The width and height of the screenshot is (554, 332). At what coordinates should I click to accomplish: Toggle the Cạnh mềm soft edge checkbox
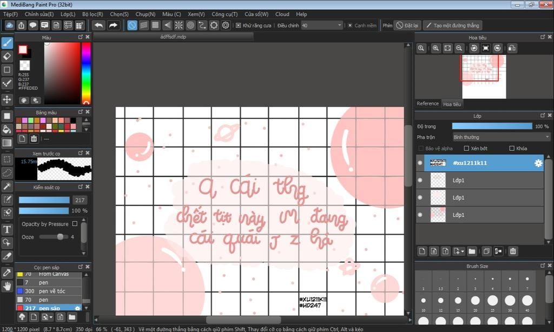coord(350,25)
